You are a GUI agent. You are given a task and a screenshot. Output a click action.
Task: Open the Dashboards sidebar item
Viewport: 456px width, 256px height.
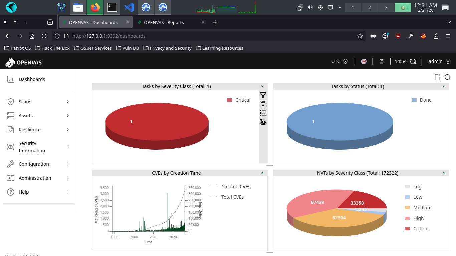point(32,79)
